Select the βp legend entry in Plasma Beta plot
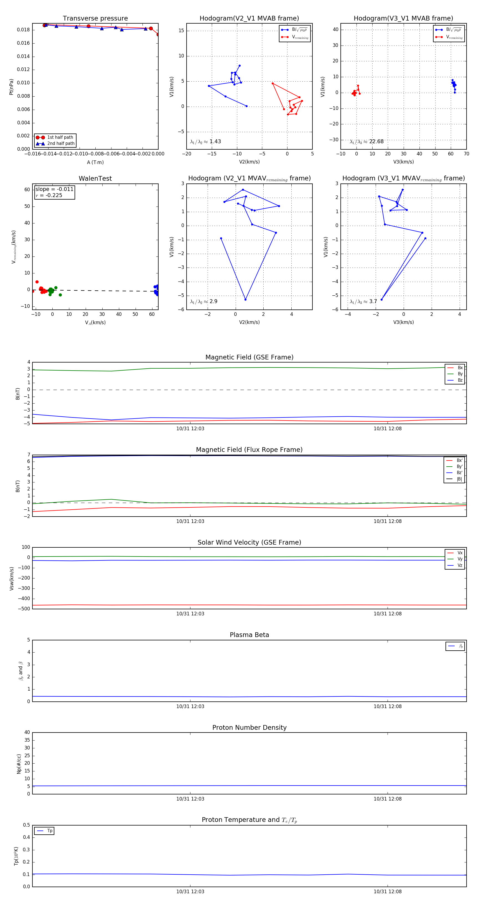This screenshot has width=499, height=916. (x=456, y=646)
